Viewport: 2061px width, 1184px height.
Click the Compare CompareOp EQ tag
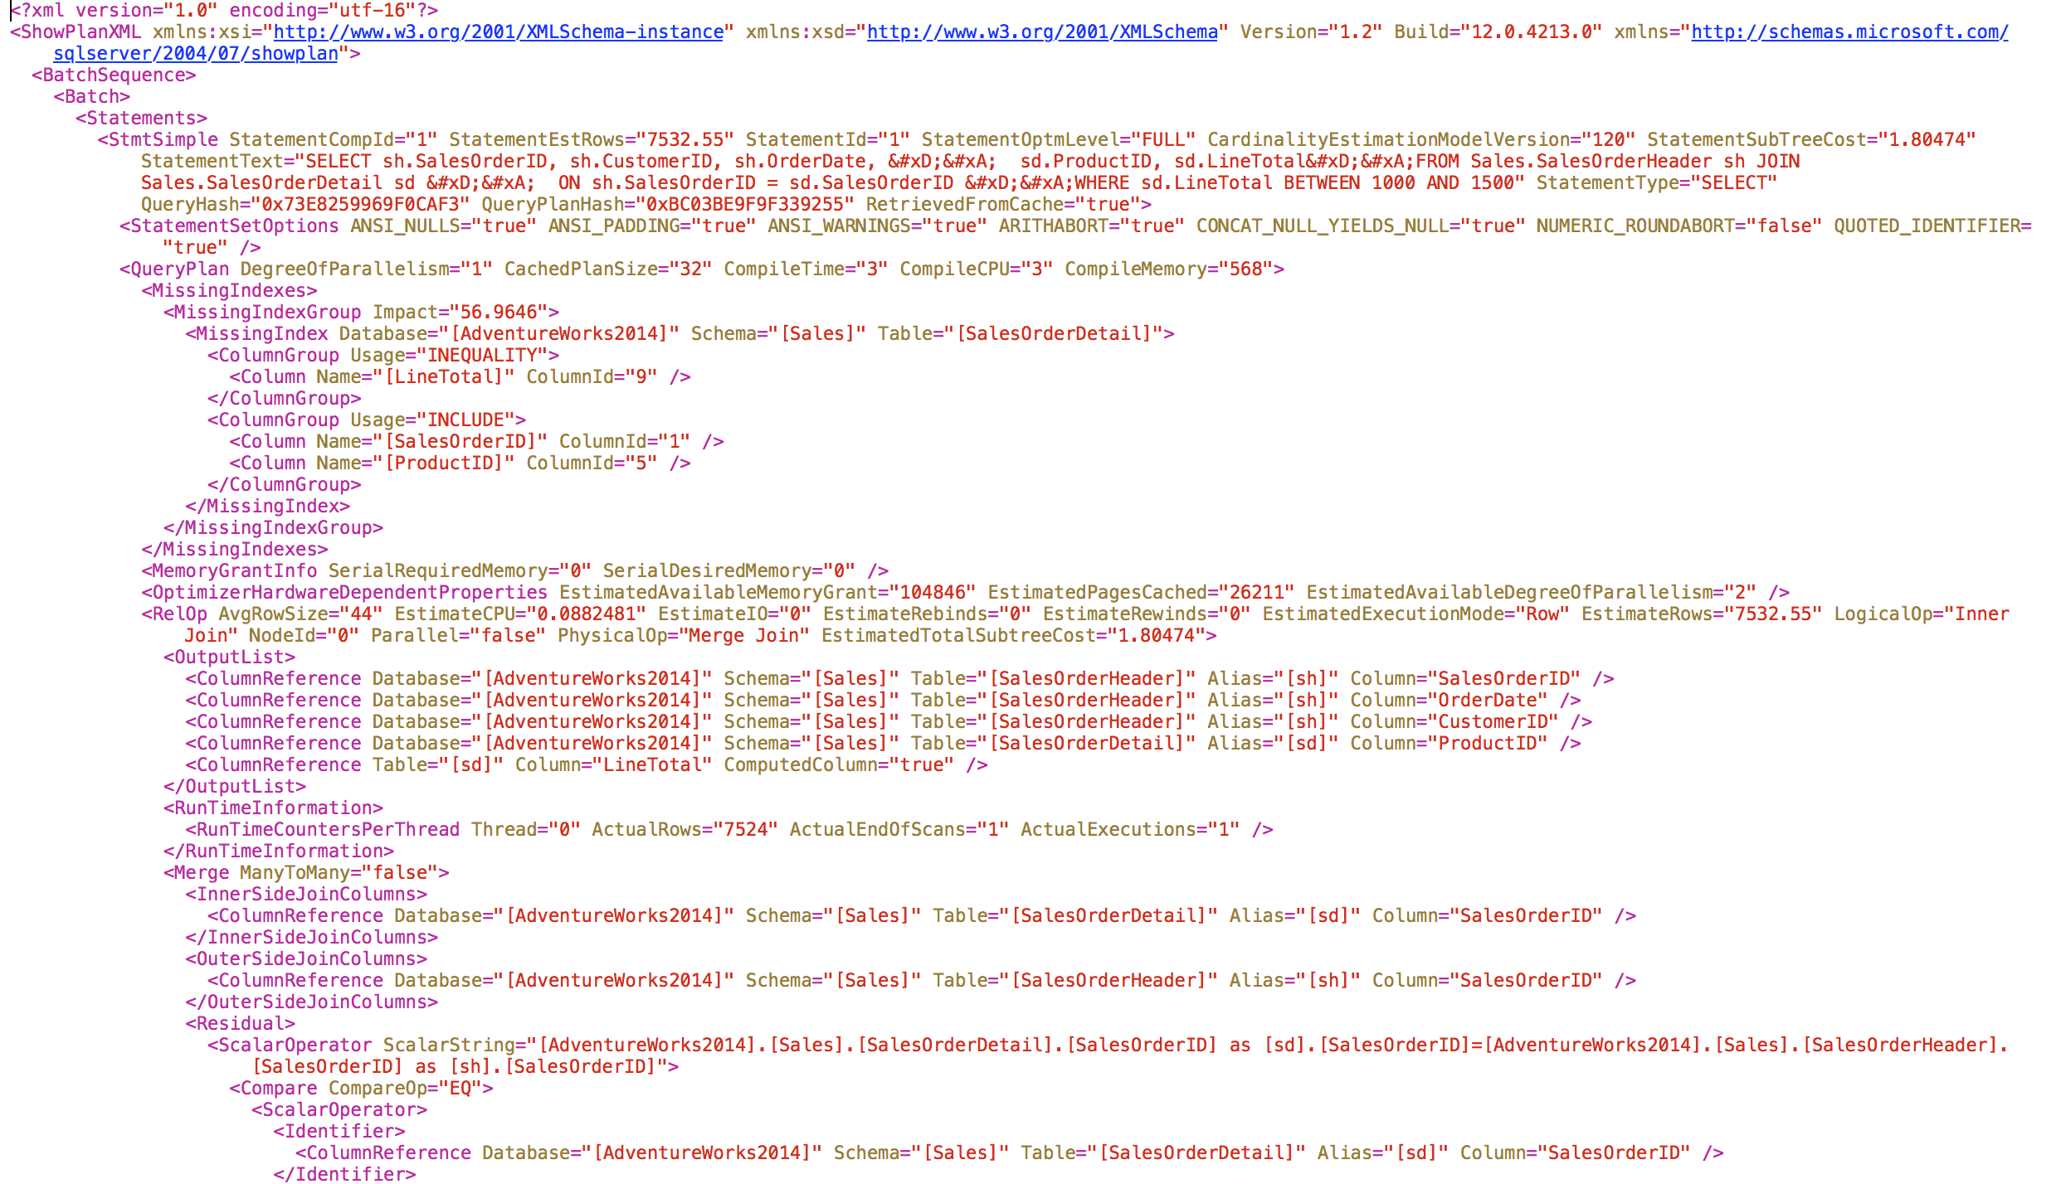click(x=361, y=1088)
